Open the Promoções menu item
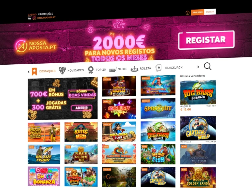The width and height of the screenshot is (252, 188). point(46,14)
